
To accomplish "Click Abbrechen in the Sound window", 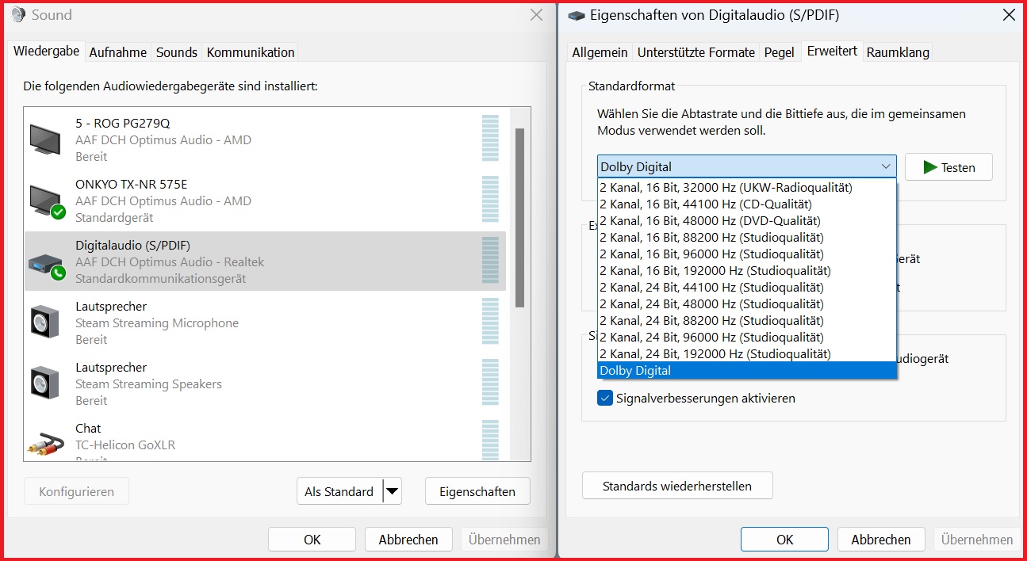I will (408, 540).
